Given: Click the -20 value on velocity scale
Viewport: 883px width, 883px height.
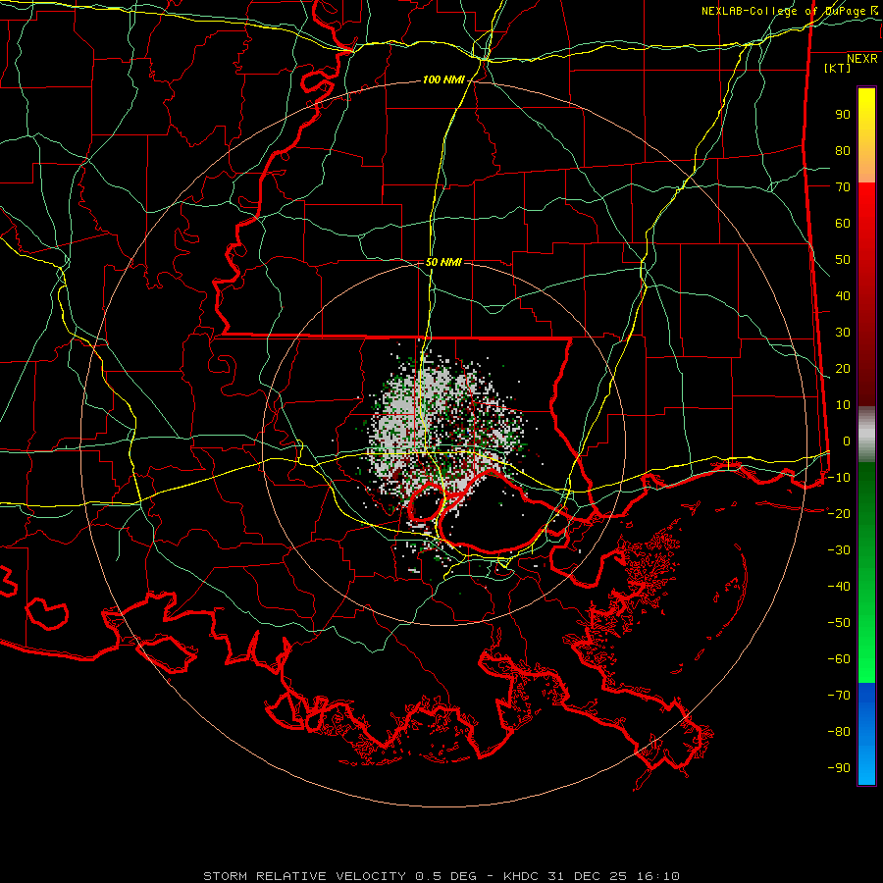Looking at the screenshot, I should [x=839, y=514].
